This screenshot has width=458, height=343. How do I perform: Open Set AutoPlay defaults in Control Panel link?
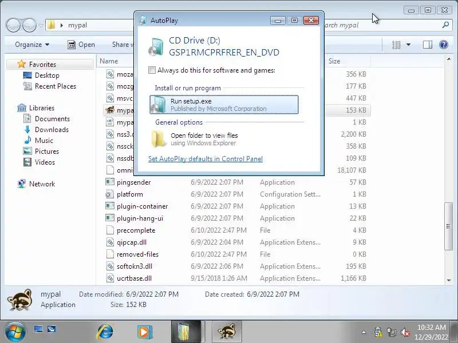(206, 159)
